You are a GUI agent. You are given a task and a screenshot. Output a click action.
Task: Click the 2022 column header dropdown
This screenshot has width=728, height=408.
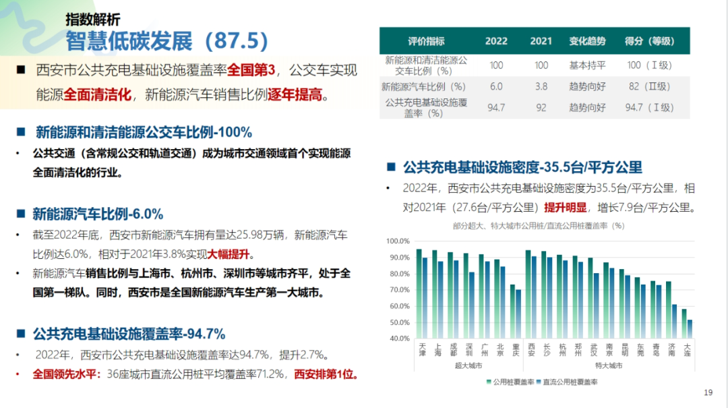click(x=496, y=41)
